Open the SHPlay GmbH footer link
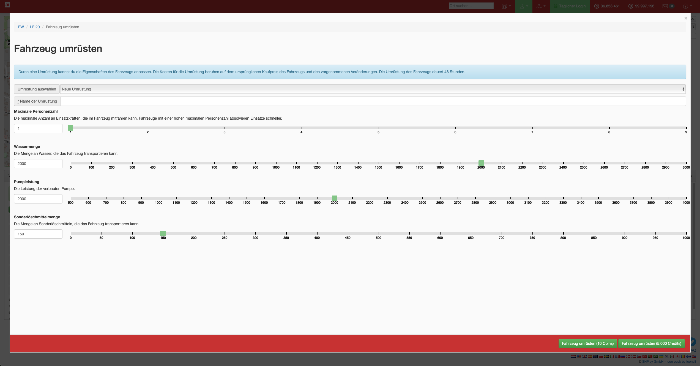Viewport: 700px width, 366px height. (x=653, y=362)
